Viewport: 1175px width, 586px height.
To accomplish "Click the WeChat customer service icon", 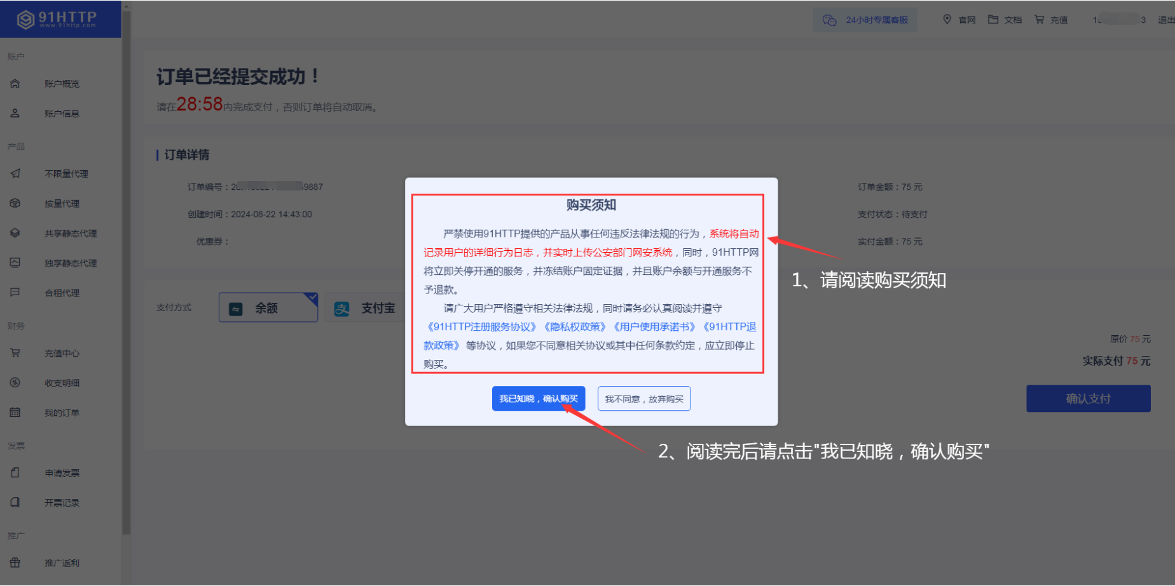I will (x=829, y=20).
